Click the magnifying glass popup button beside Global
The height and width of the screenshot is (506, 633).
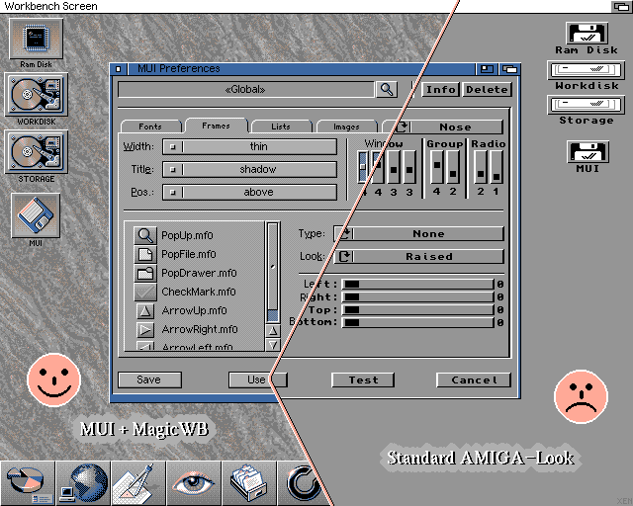(x=385, y=90)
